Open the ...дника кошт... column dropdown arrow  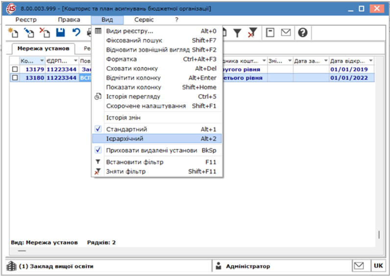click(x=264, y=61)
